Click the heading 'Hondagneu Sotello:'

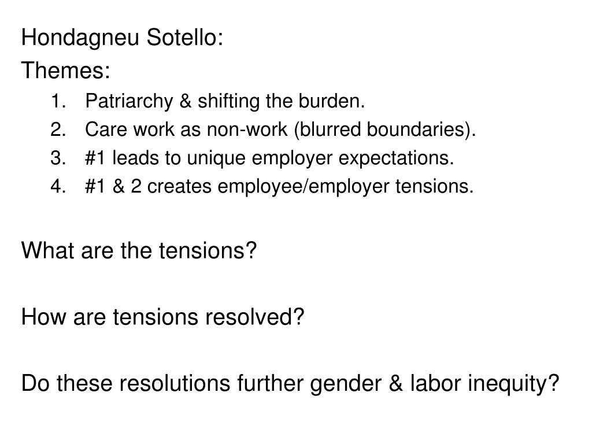122,38
